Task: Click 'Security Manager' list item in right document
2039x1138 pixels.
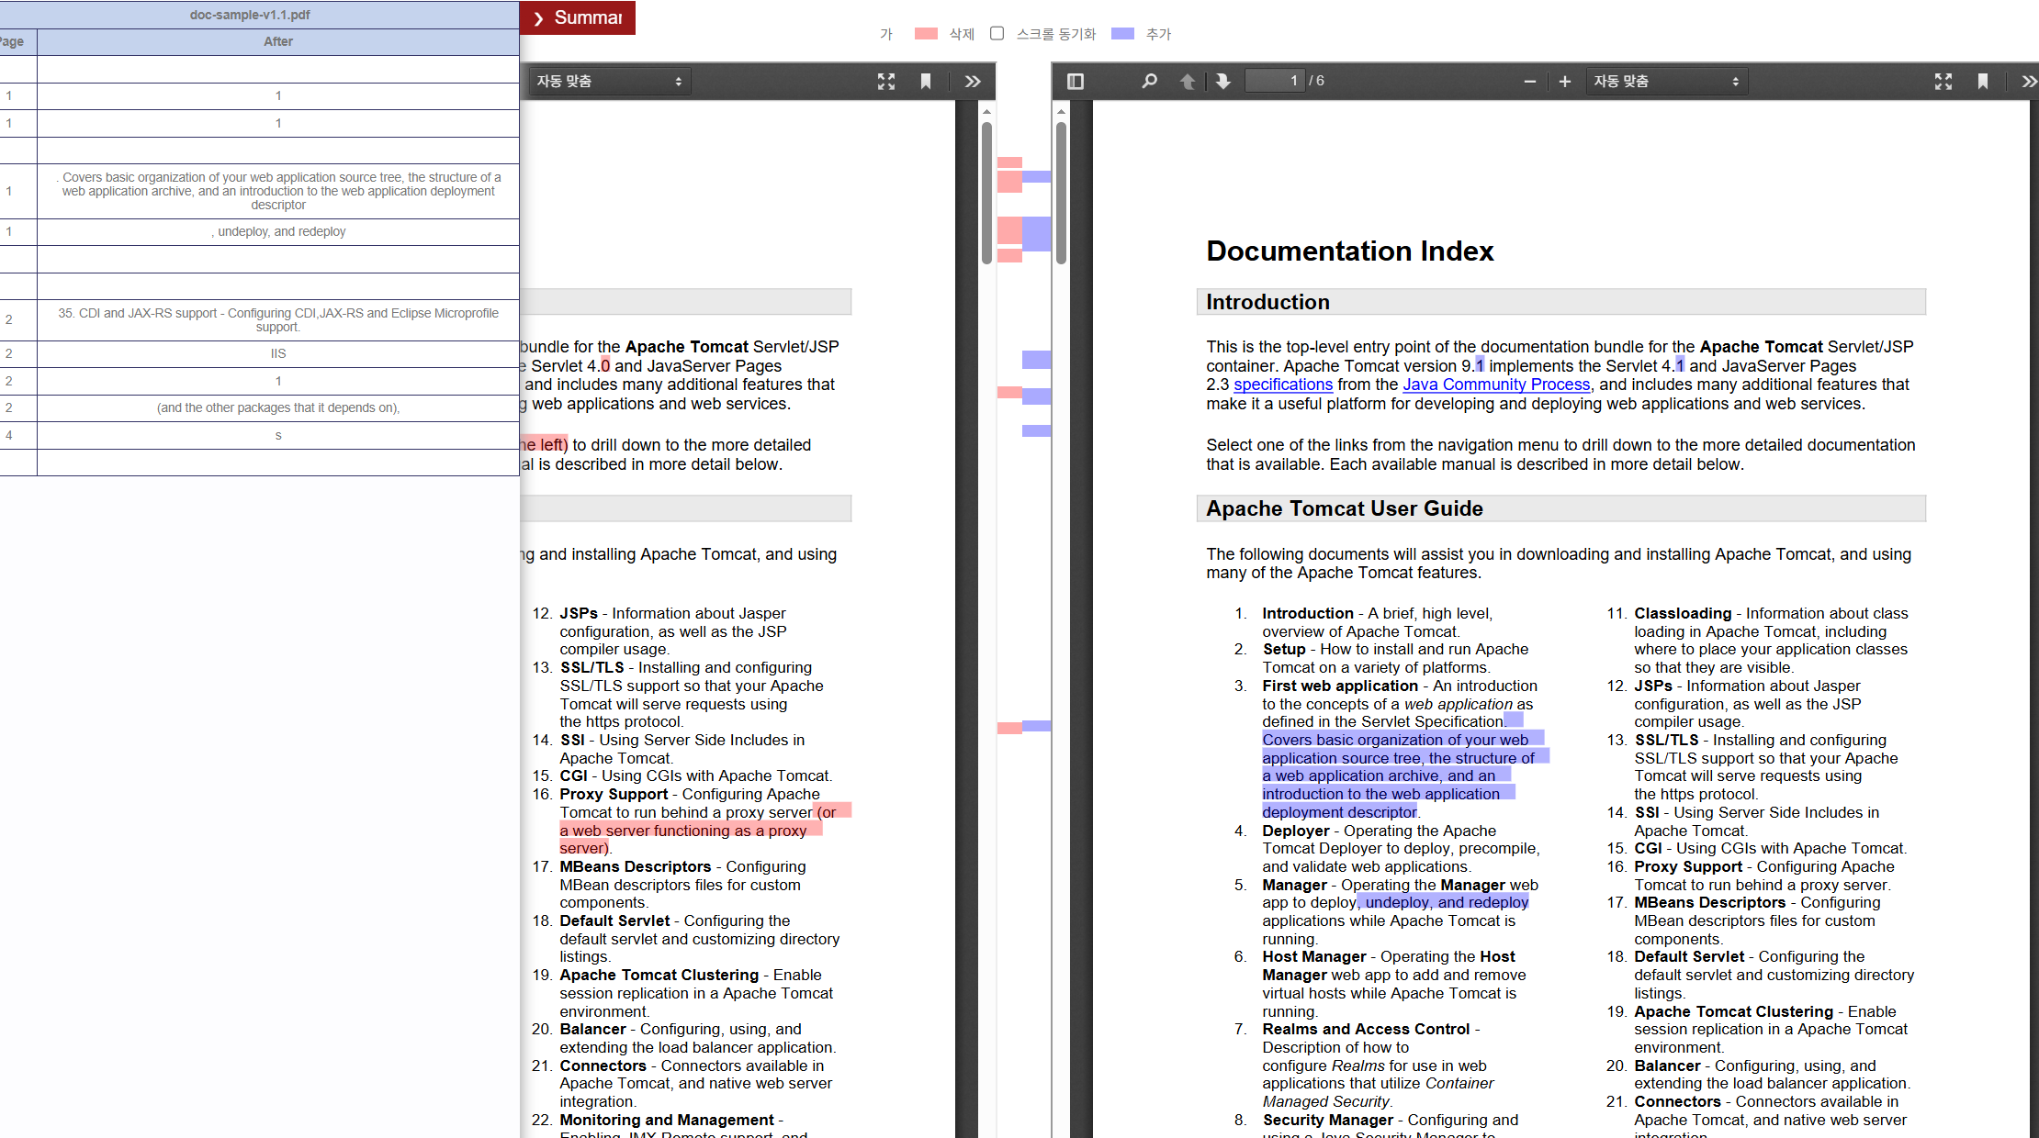Action: [1328, 1121]
